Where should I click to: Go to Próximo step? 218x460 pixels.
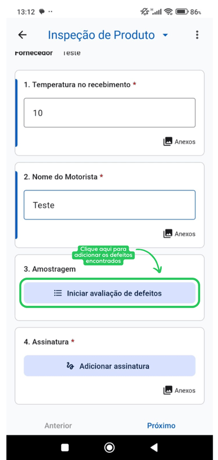161,426
